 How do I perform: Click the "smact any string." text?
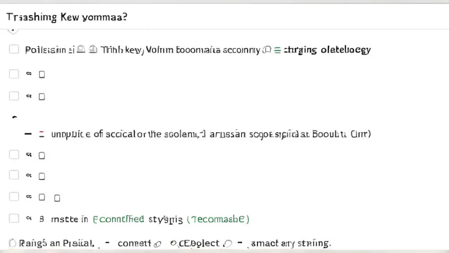291,244
